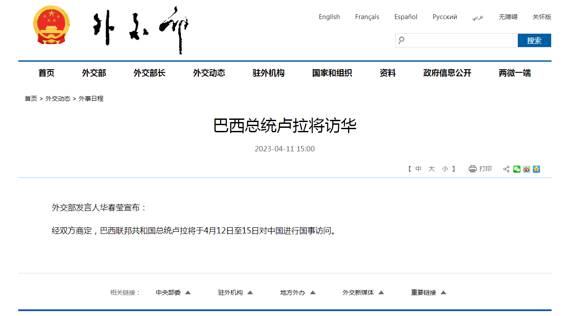The image size is (568, 316).
Task: Open the 首页 navigation menu item
Action: click(46, 73)
